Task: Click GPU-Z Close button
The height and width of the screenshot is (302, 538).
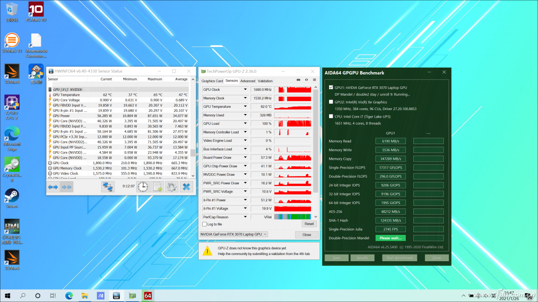Action: tap(307, 234)
